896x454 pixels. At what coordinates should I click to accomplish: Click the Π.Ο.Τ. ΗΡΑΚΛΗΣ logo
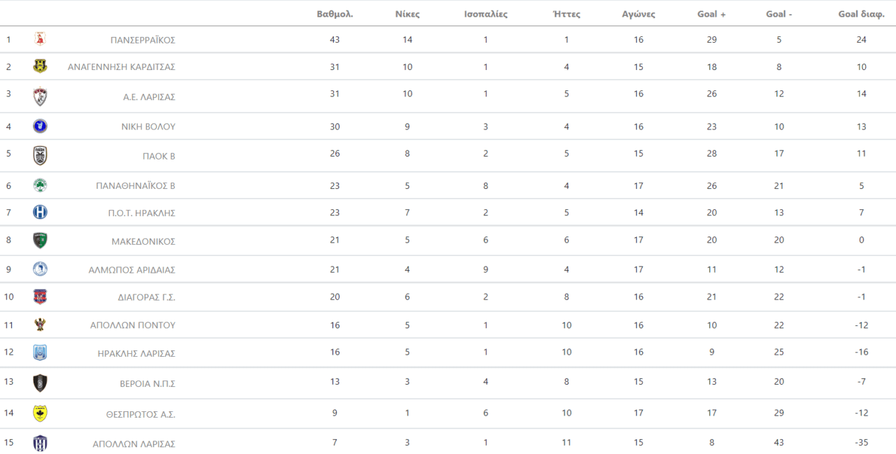[x=40, y=212]
